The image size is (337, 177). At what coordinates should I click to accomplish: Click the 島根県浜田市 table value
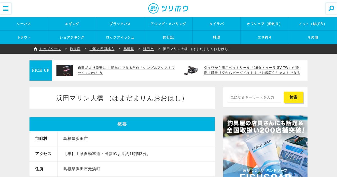coord(75,139)
